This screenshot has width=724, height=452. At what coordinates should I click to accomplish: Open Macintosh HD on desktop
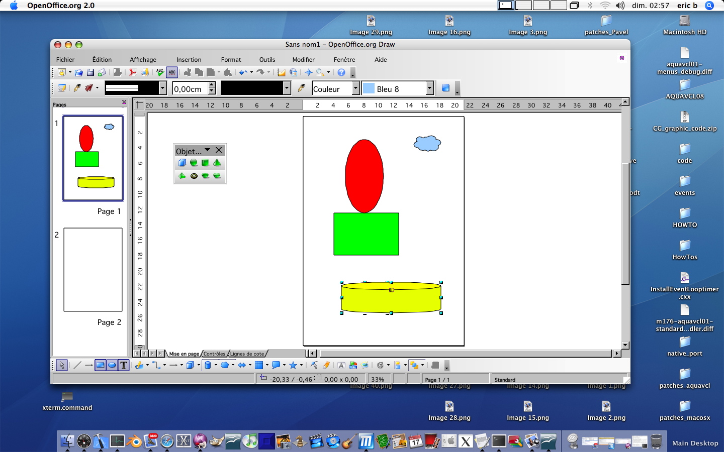685,25
